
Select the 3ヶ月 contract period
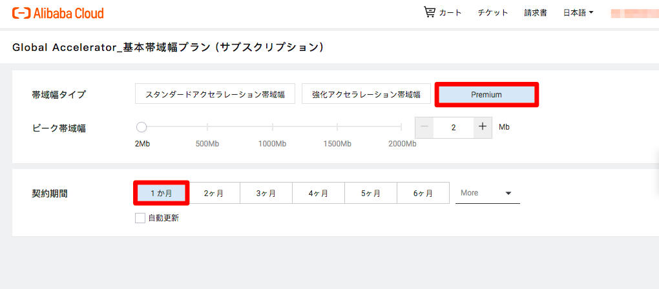pos(266,193)
